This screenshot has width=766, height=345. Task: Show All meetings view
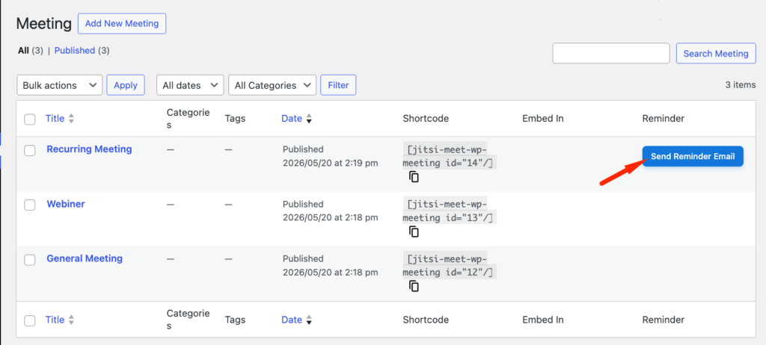(x=23, y=50)
